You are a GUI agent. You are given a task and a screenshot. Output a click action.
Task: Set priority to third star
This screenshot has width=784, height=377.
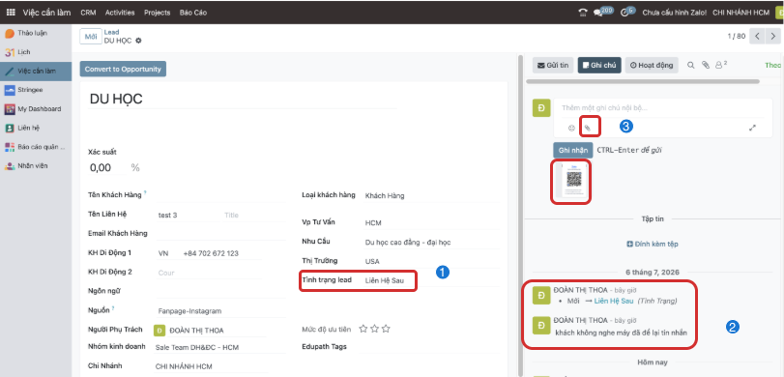click(x=386, y=329)
